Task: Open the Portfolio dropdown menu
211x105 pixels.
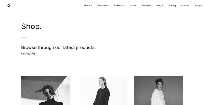Action: point(103,6)
